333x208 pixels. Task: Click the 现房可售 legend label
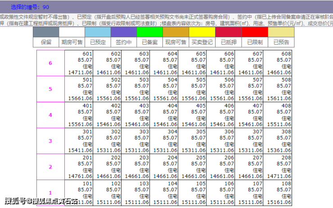tap(175, 42)
